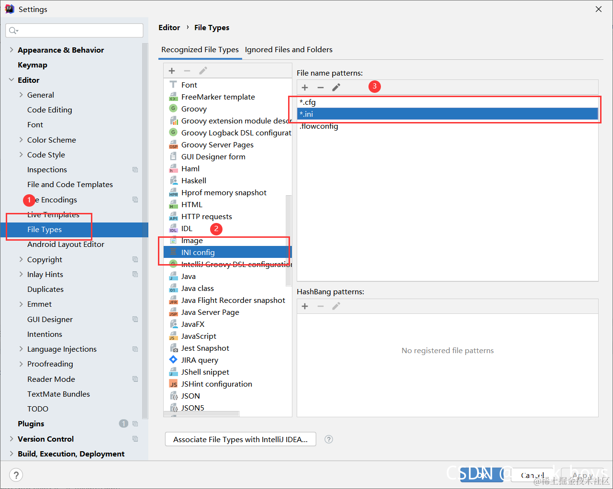Image resolution: width=613 pixels, height=489 pixels.
Task: Click the Java Server Page icon
Action: (x=173, y=312)
